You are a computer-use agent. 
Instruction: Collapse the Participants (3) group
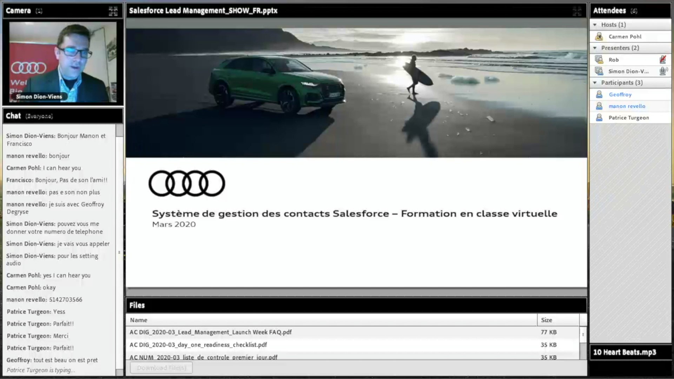click(595, 83)
